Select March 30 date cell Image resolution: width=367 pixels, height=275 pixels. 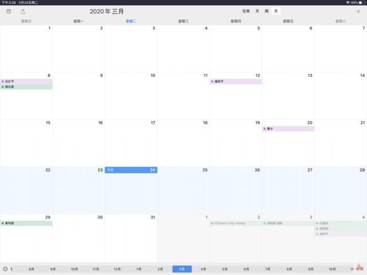[79, 238]
